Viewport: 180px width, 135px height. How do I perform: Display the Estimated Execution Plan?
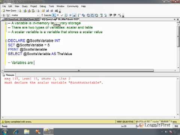66,15
